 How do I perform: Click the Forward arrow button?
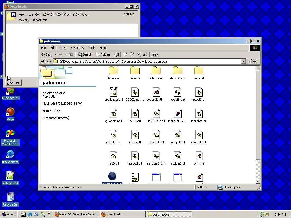(61, 54)
